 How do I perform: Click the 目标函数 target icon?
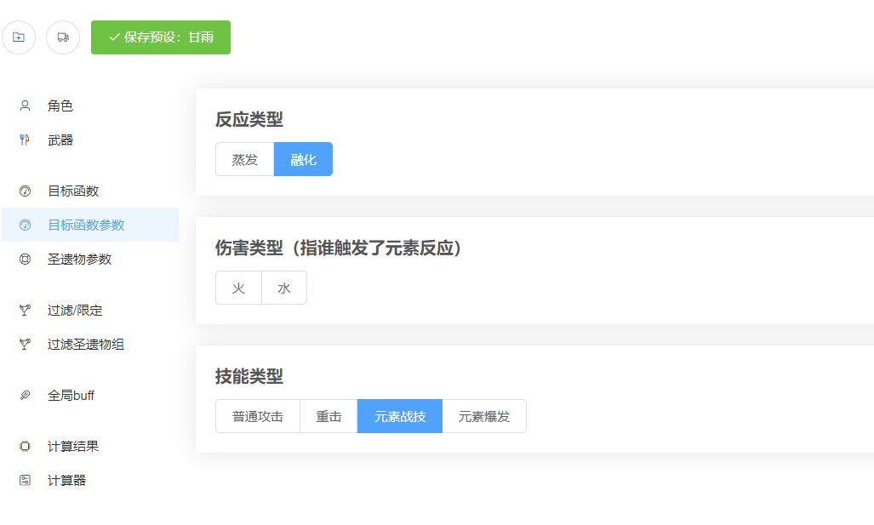[x=24, y=191]
